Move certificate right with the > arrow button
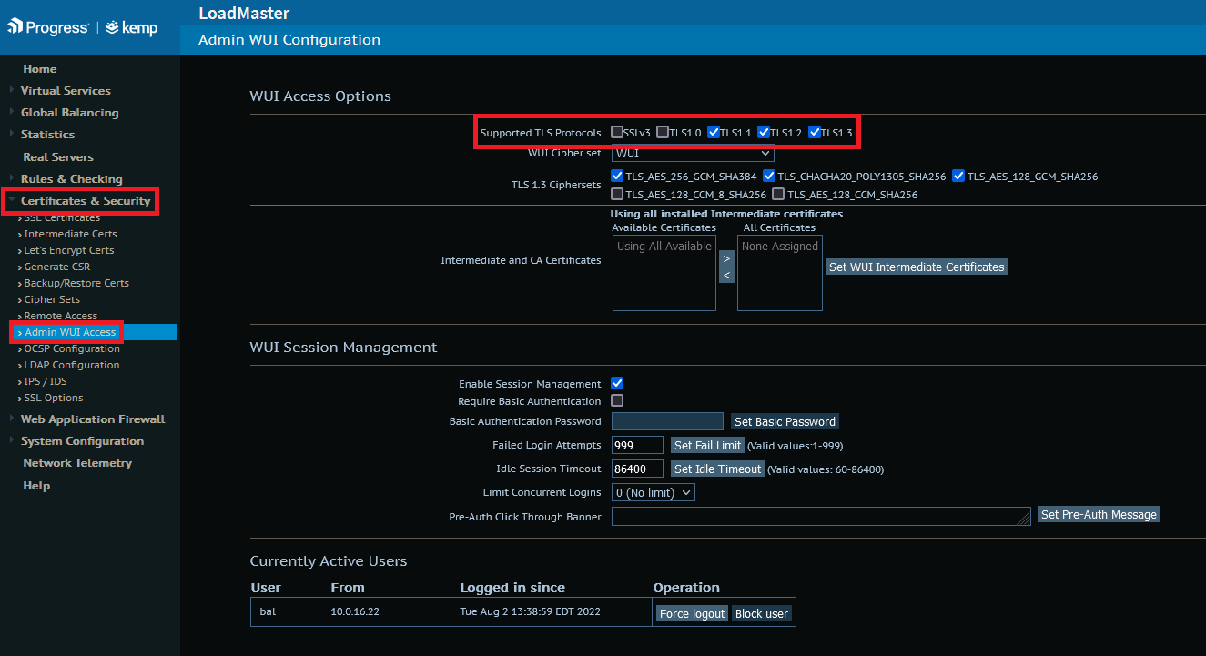The height and width of the screenshot is (656, 1206). [x=726, y=258]
